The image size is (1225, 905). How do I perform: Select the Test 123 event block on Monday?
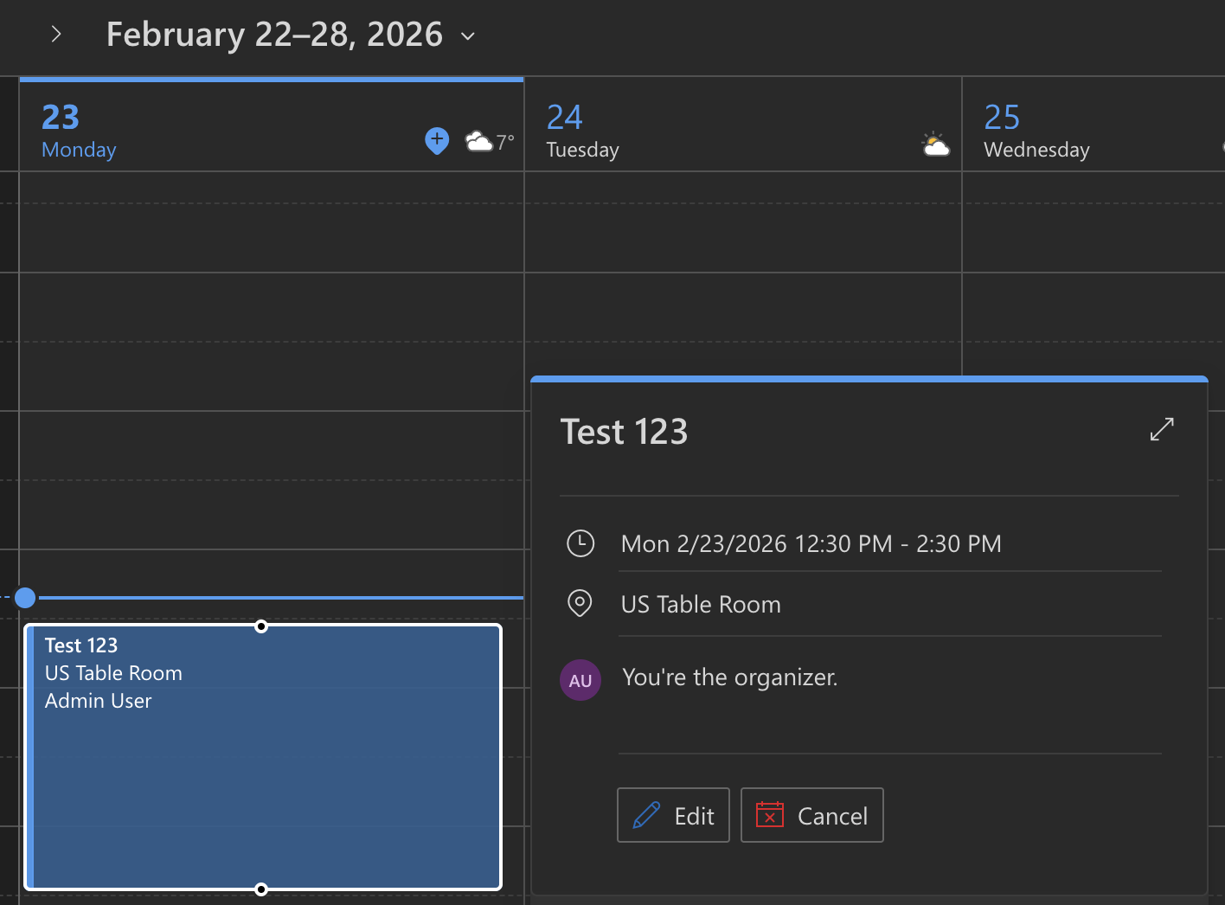click(264, 779)
